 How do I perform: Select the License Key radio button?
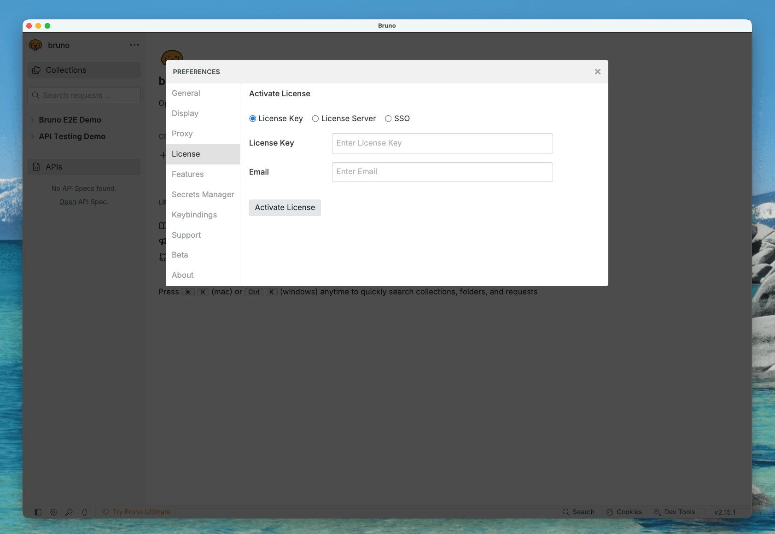click(253, 118)
